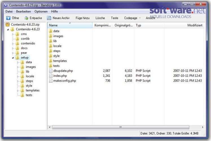Select the Contenido-4.6.23.zip archive icon in tree

coord(8,25)
